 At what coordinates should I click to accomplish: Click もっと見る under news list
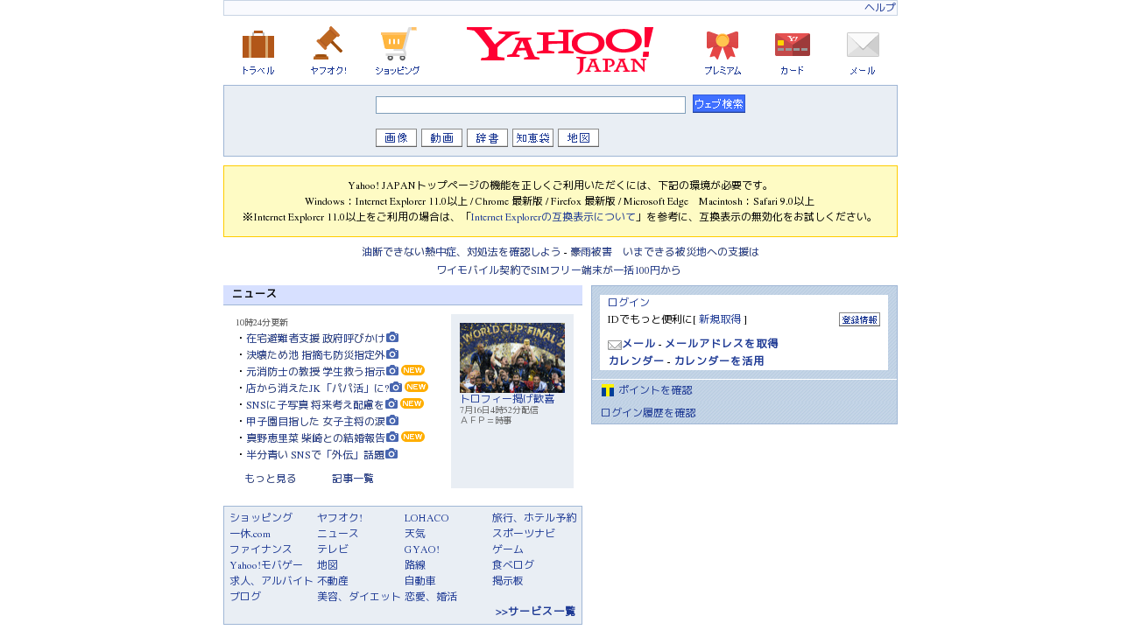270,478
